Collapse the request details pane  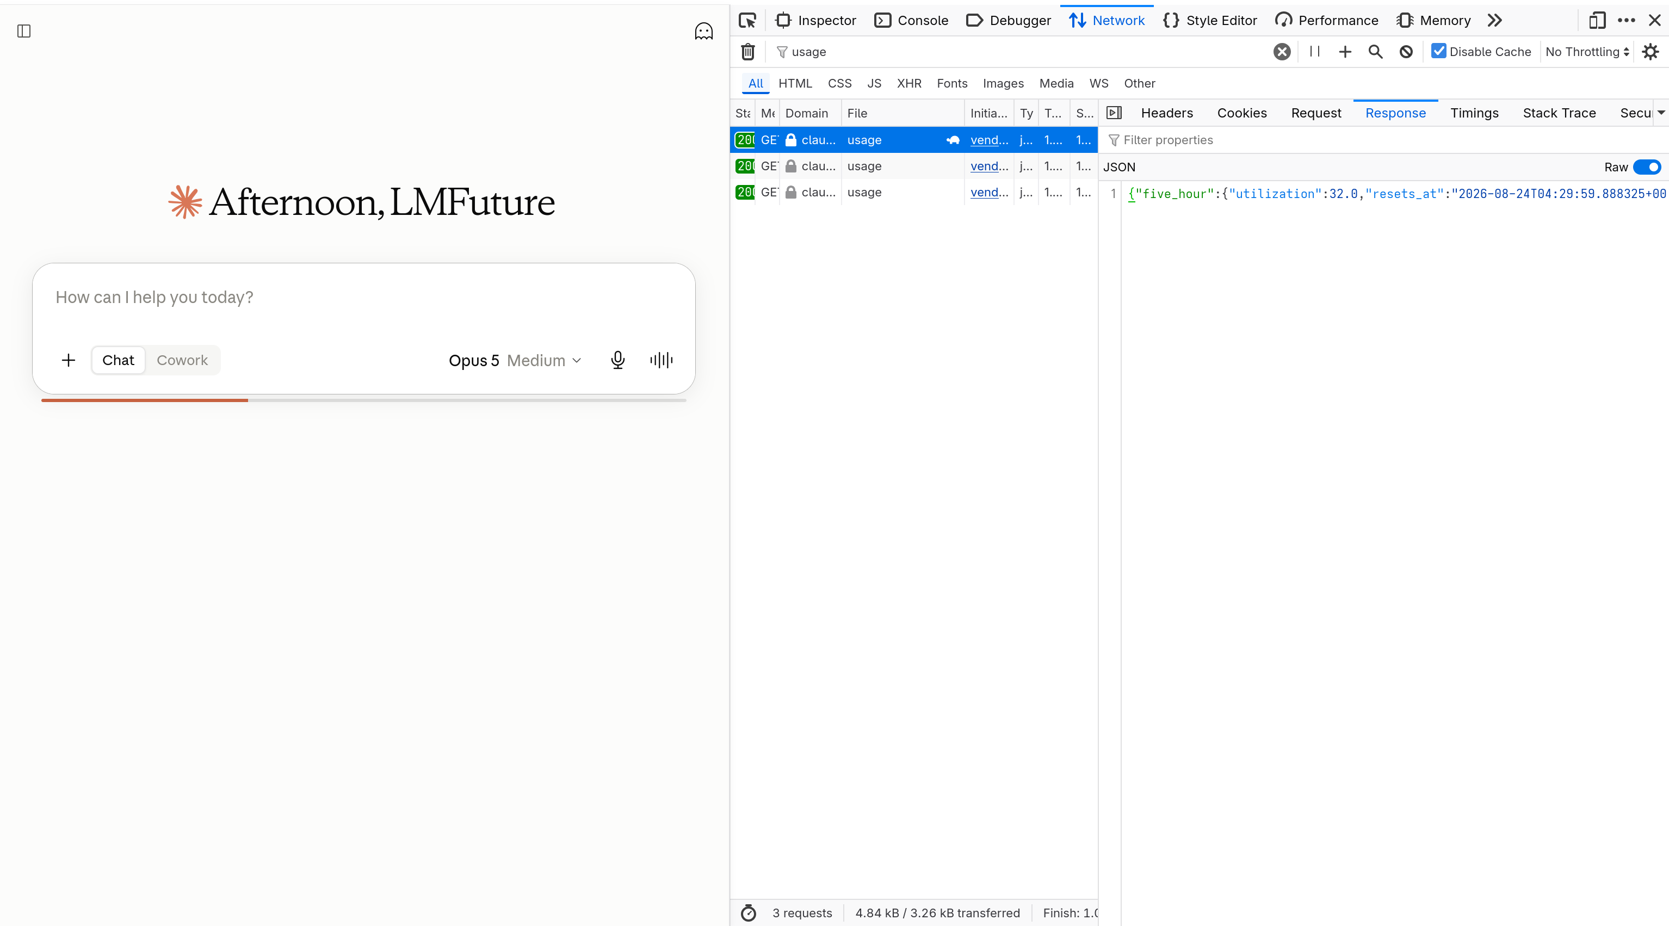[1114, 113]
